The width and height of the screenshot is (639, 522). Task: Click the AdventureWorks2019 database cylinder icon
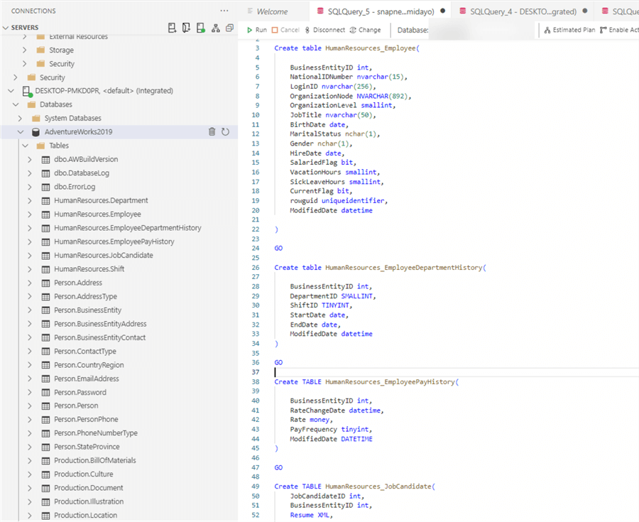pos(36,132)
